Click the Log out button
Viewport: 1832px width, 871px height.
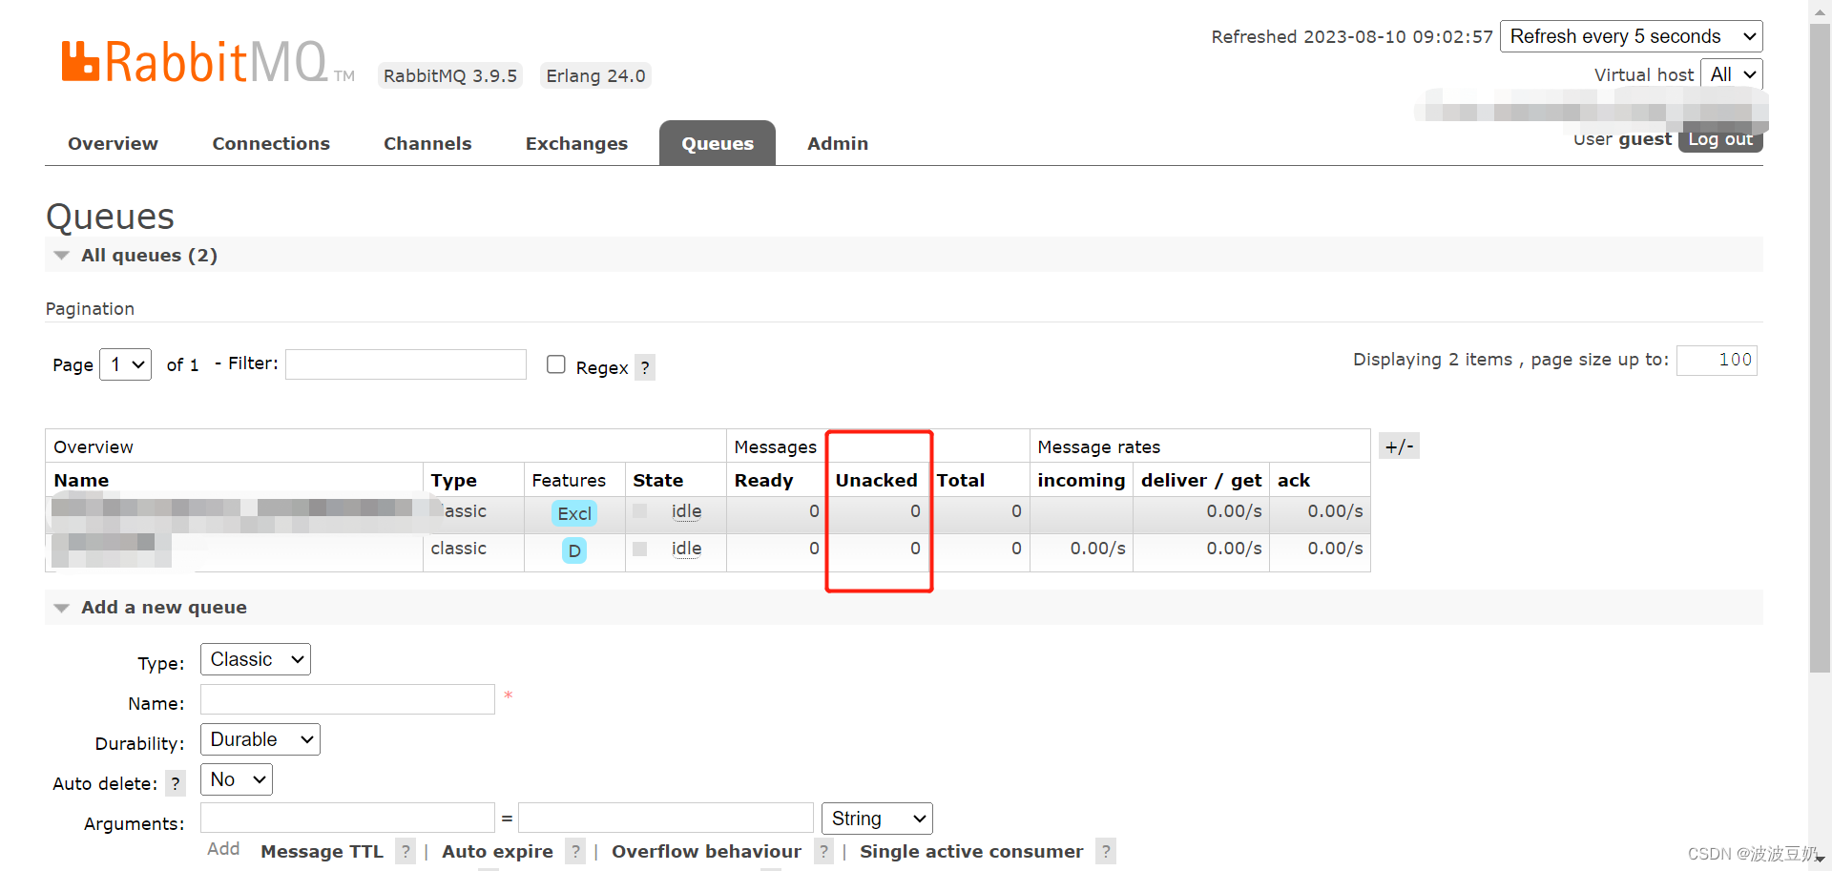click(x=1720, y=139)
